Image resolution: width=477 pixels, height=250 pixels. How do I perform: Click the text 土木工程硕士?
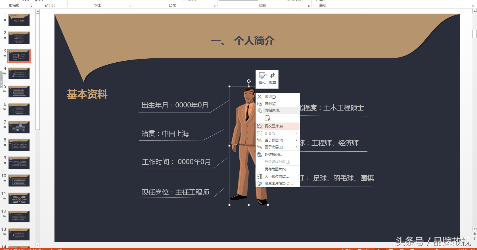pos(344,108)
